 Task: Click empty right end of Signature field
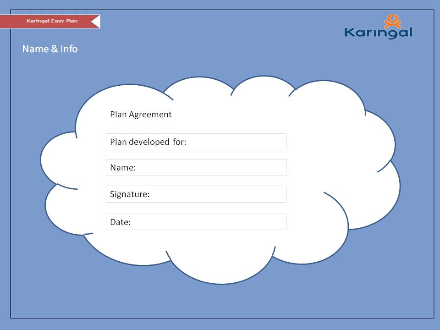click(270, 194)
